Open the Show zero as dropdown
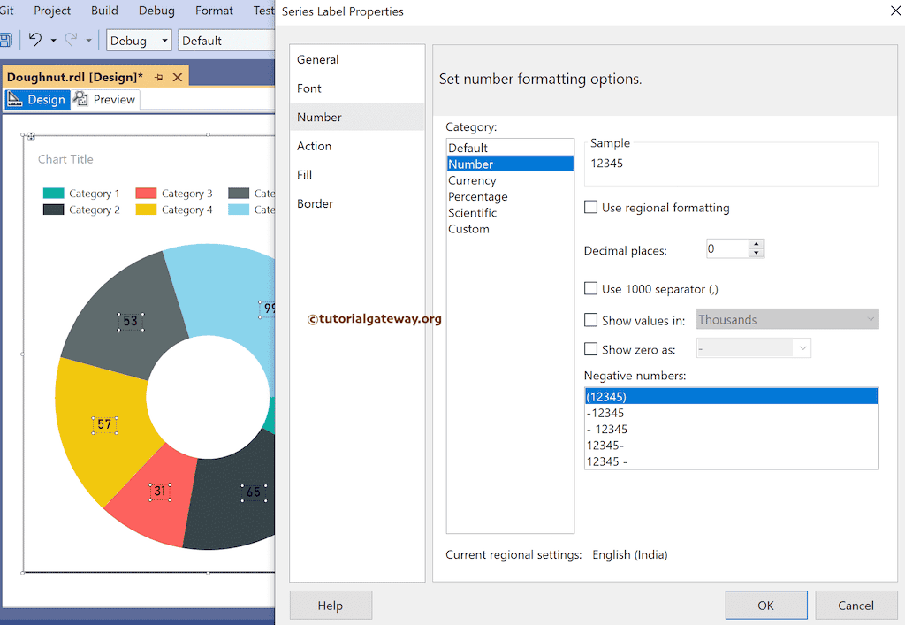905x625 pixels. click(x=802, y=349)
